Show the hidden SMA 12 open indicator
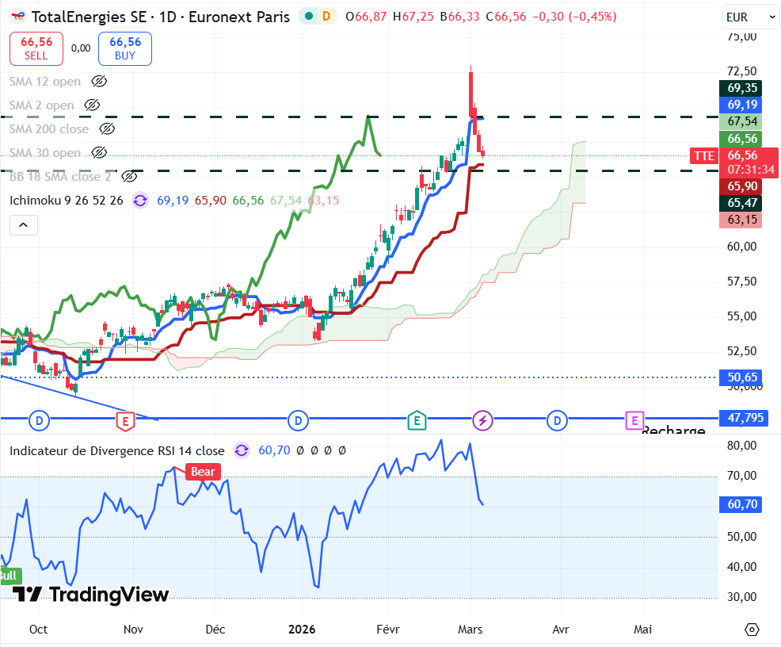 pyautogui.click(x=99, y=81)
